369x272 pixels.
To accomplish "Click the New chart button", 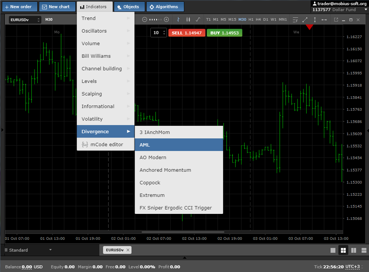I will click(57, 7).
